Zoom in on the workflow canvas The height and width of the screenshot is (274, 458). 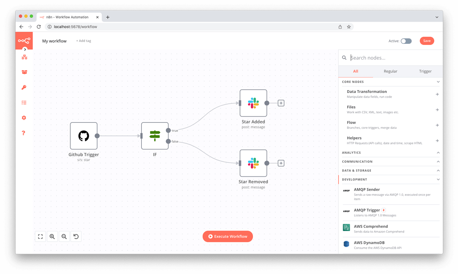pos(52,236)
